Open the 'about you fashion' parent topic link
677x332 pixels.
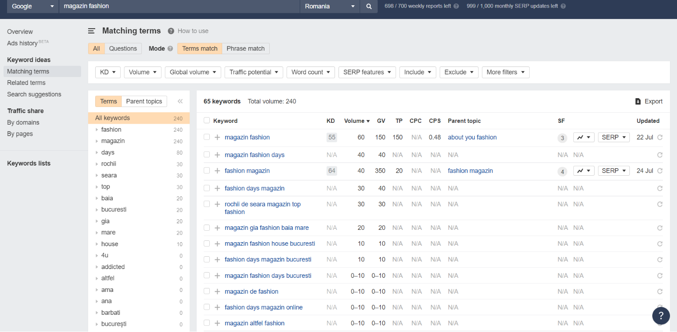pos(472,137)
